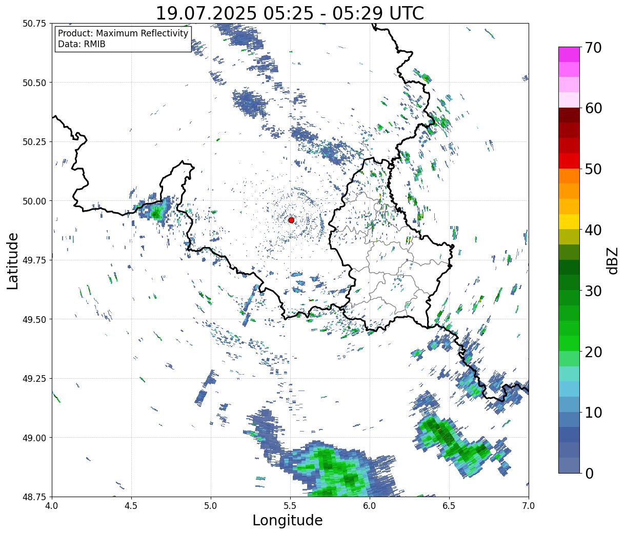
Task: Click the longitude tick label '6.5'
Action: pos(449,506)
